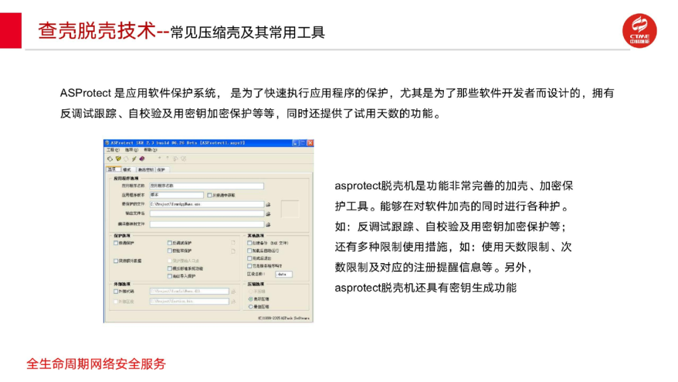Tick the 从资源中获取 checkbox

click(x=209, y=195)
